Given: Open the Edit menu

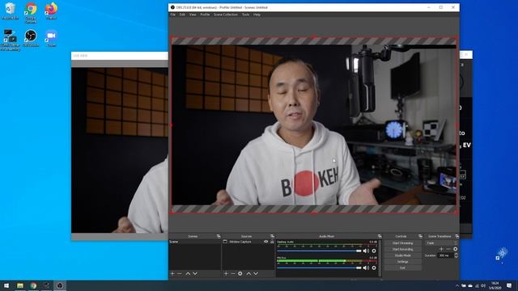Looking at the screenshot, I should 182,15.
